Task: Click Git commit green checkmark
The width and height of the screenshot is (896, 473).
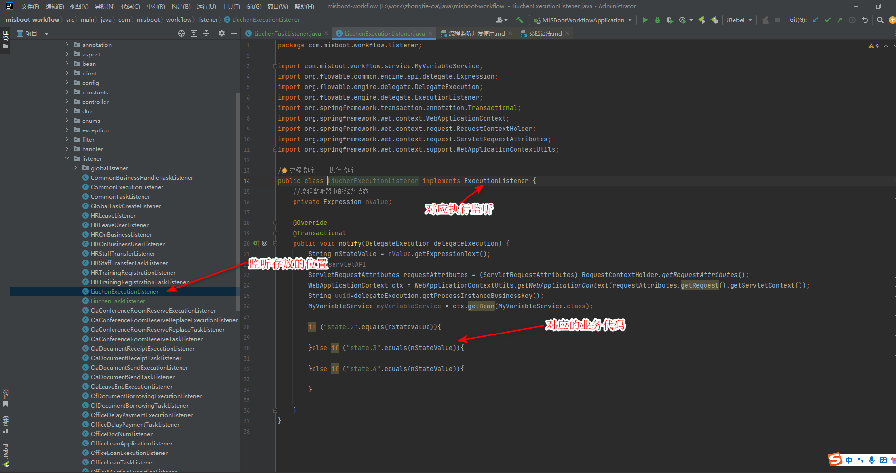Action: tap(828, 20)
